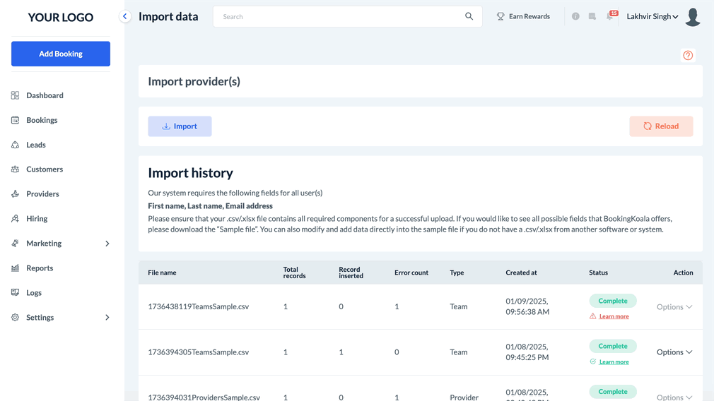Click the info circle icon in header
Viewport: 714px width, 401px height.
[x=575, y=16]
